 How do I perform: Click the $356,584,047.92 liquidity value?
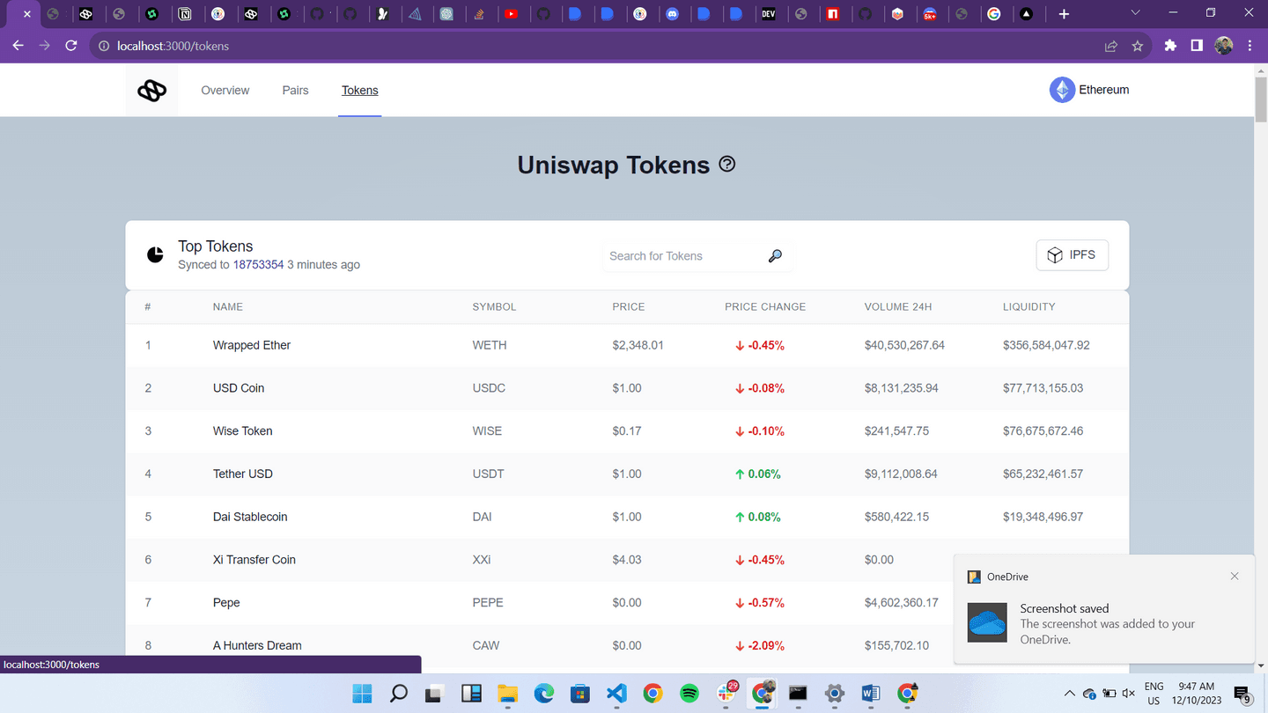[1046, 345]
